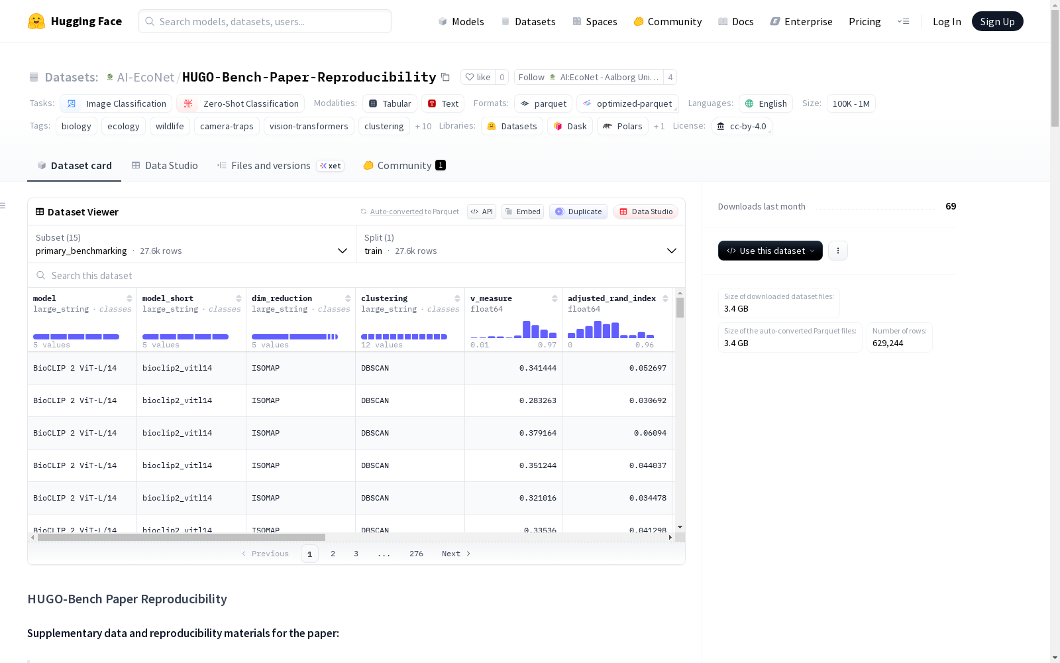Image resolution: width=1060 pixels, height=663 pixels.
Task: Click the search magnifier icon in the dataset viewer
Action: (41, 275)
